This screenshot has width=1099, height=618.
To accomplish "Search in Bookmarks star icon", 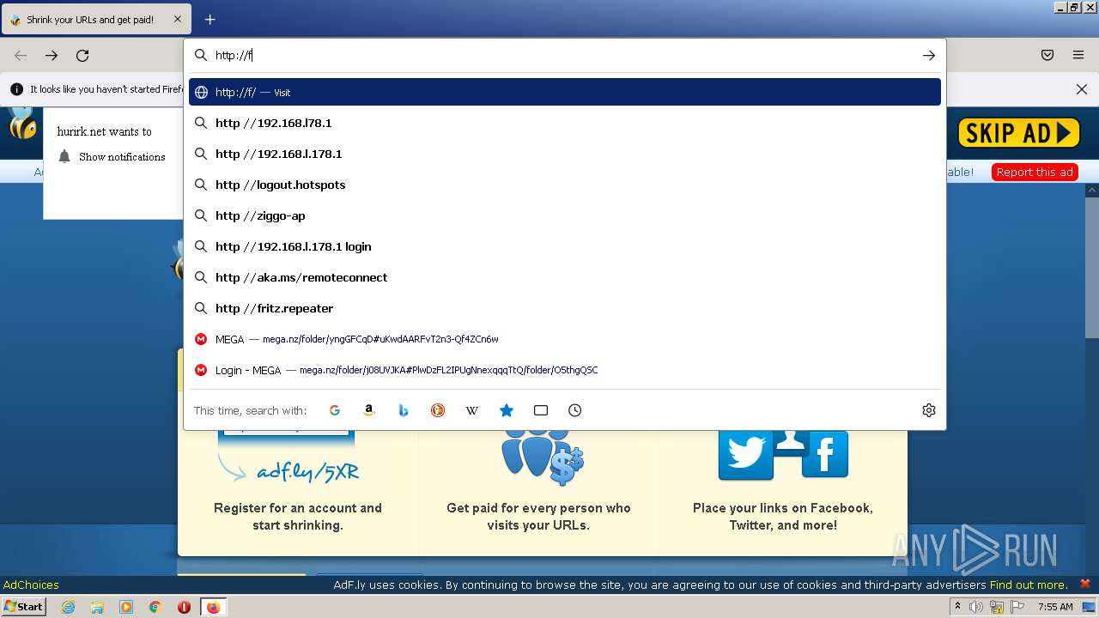I will coord(507,410).
